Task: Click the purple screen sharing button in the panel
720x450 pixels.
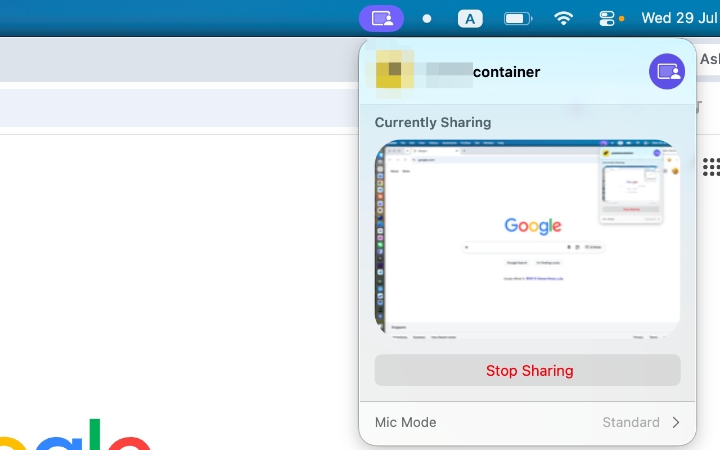Action: coord(667,71)
